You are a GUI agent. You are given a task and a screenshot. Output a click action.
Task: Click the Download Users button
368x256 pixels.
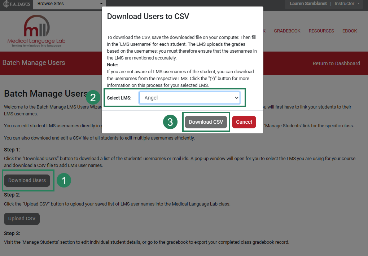click(x=27, y=180)
